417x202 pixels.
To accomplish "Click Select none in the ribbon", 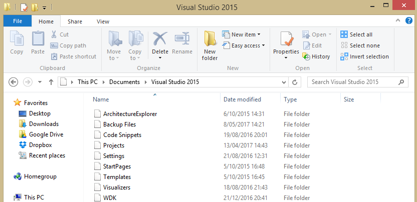I will pos(360,45).
